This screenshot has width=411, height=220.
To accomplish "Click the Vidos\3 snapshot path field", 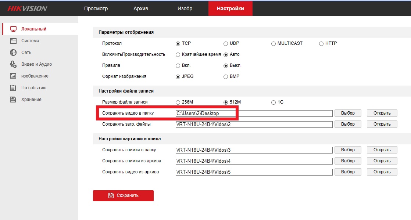I will point(254,150).
